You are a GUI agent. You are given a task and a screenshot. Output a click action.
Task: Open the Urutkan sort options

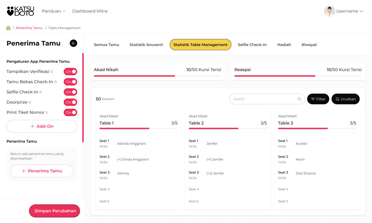345,99
